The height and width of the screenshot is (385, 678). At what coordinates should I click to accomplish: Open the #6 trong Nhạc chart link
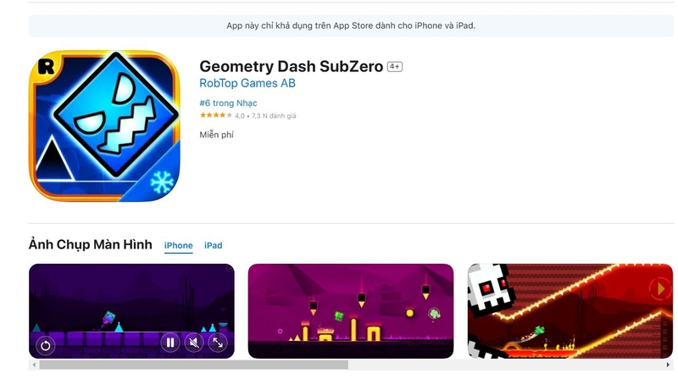(x=228, y=103)
